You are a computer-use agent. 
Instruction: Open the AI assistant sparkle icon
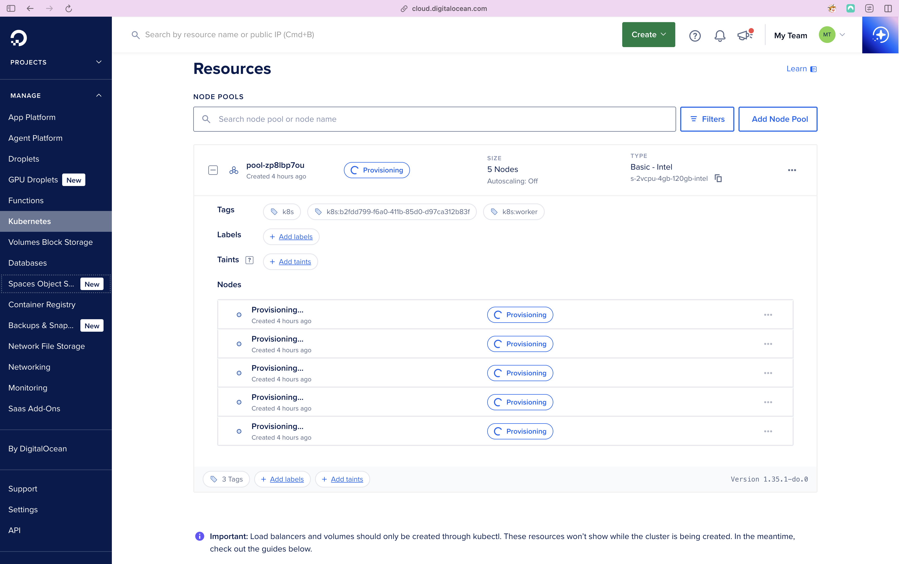[880, 35]
